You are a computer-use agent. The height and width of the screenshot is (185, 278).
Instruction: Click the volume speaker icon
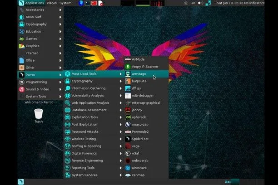tap(200, 3)
